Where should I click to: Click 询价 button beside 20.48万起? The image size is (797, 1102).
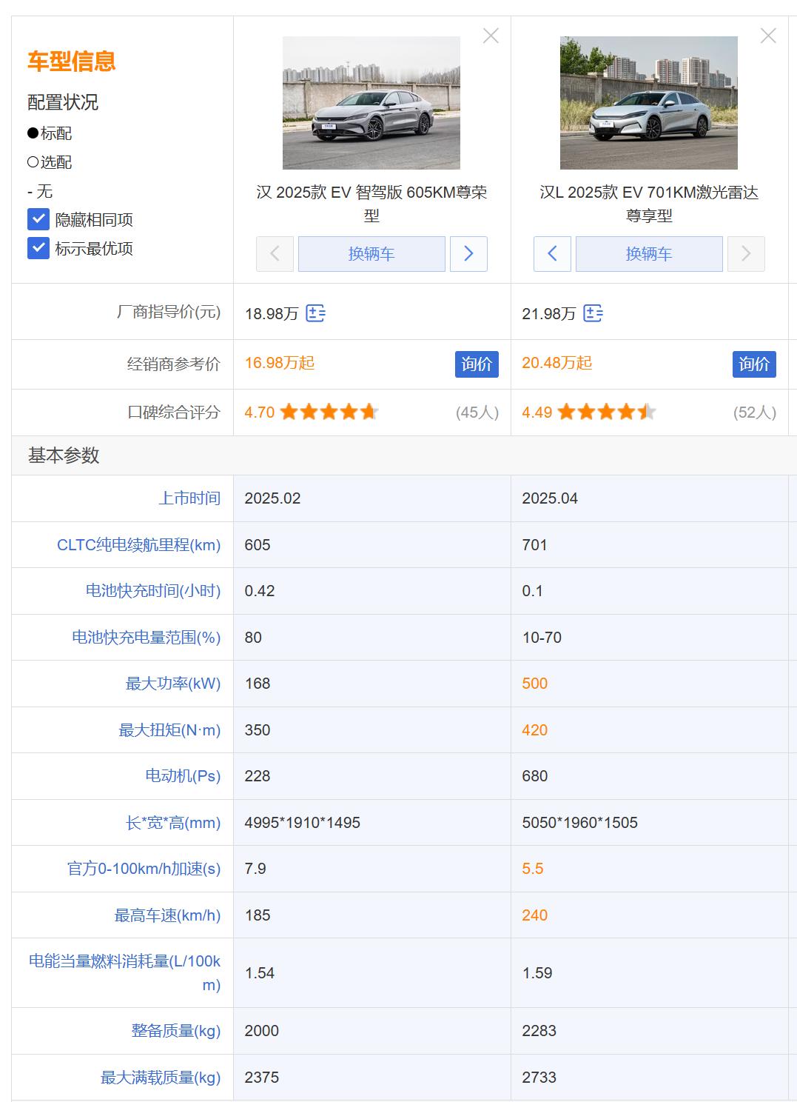coord(754,364)
